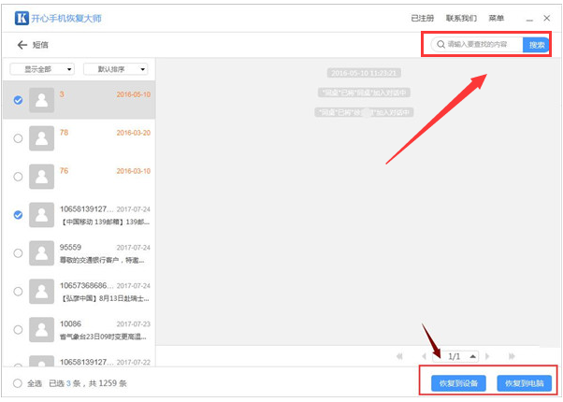
Task: Click avatar of contact 95559
Action: [41, 252]
